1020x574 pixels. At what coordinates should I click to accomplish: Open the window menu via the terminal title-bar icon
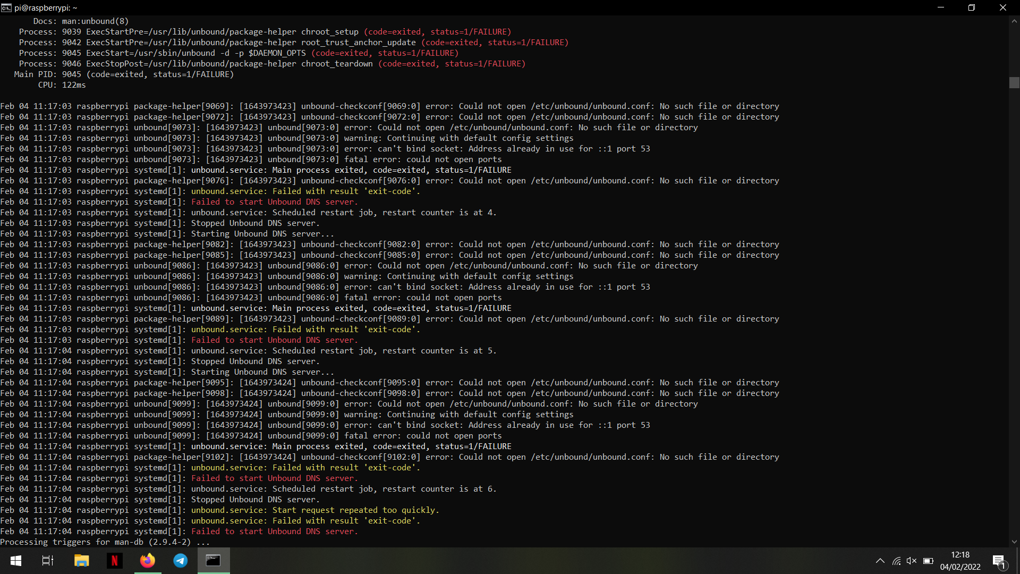[6, 7]
